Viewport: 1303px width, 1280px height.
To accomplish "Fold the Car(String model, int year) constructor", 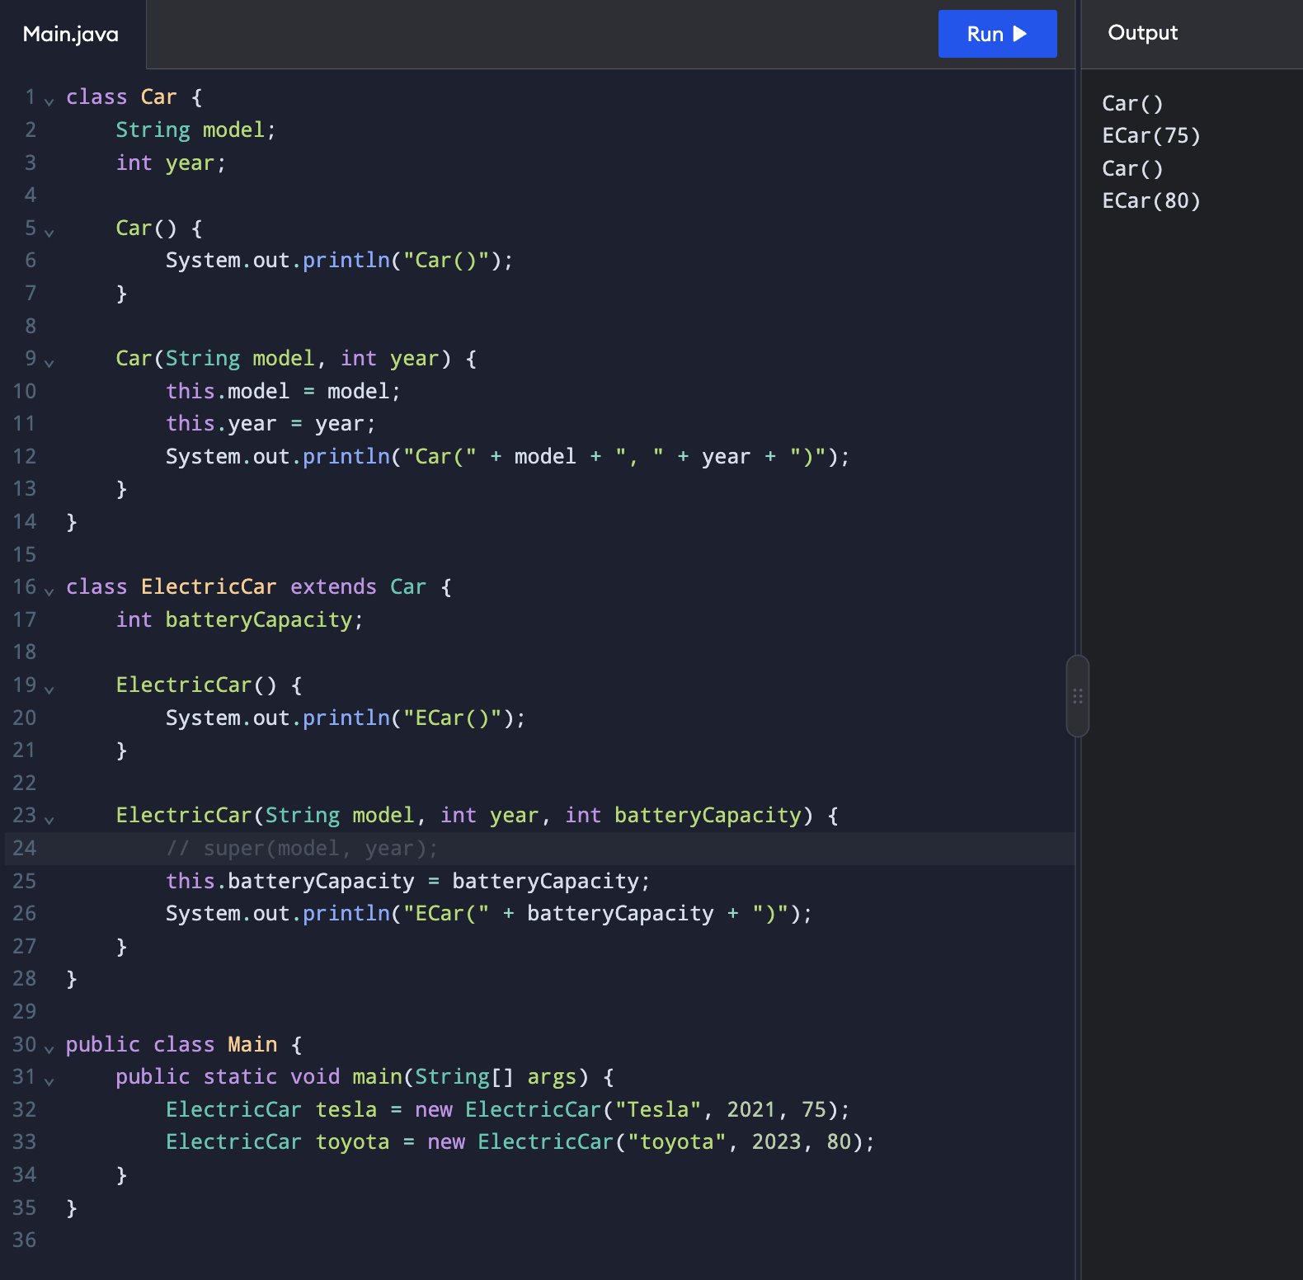I will click(49, 363).
